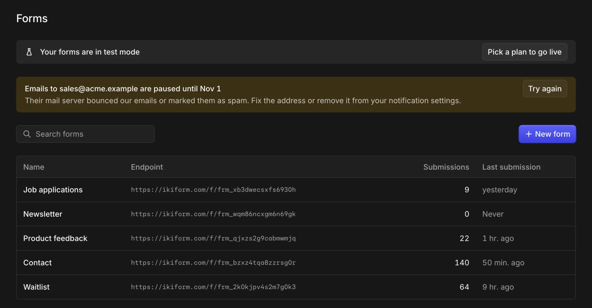592x308 pixels.
Task: Click the Last submission column header
Action: click(511, 167)
